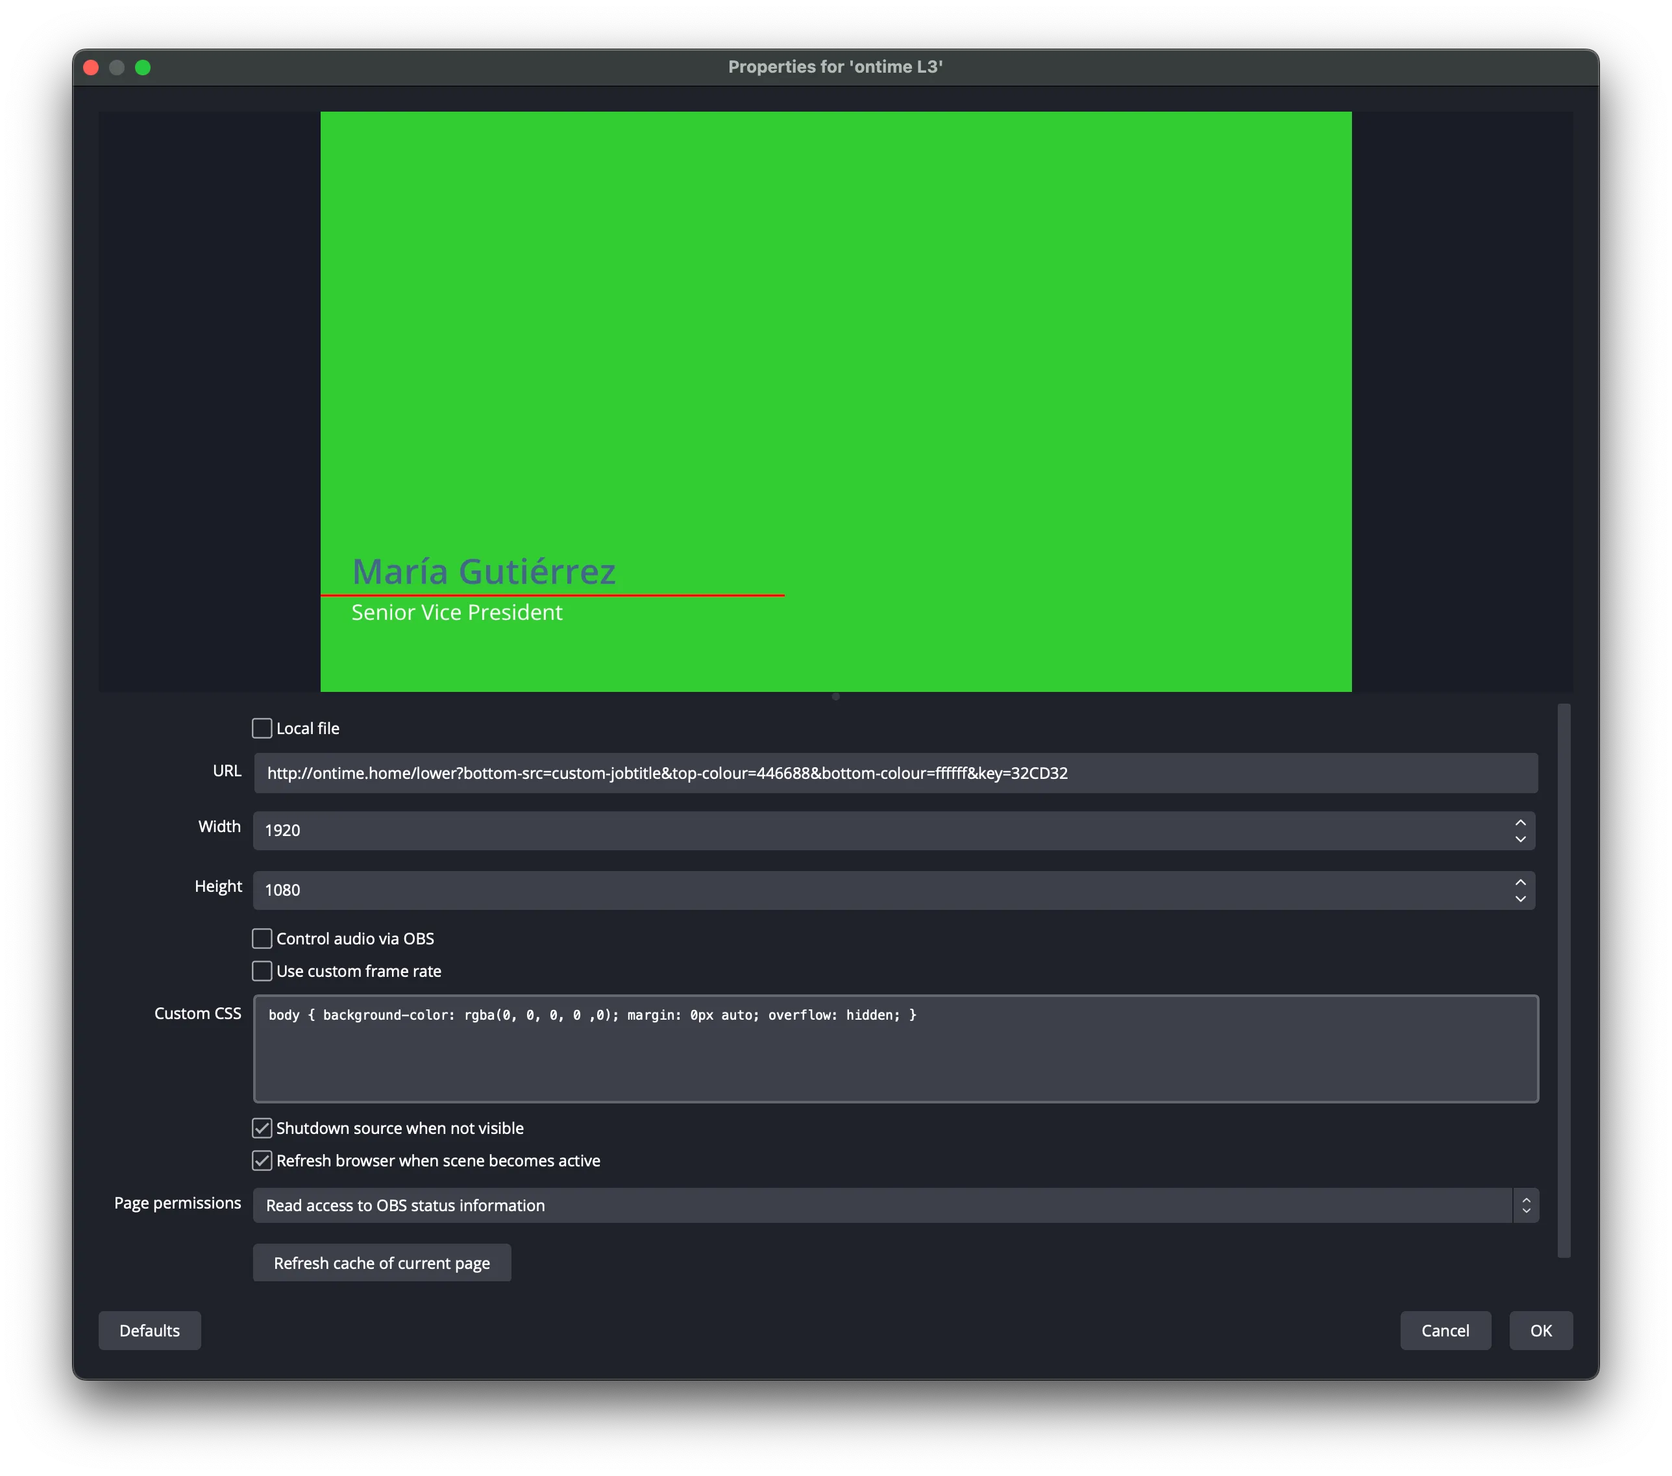Cancel the properties dialog
The image size is (1672, 1476).
(1445, 1331)
